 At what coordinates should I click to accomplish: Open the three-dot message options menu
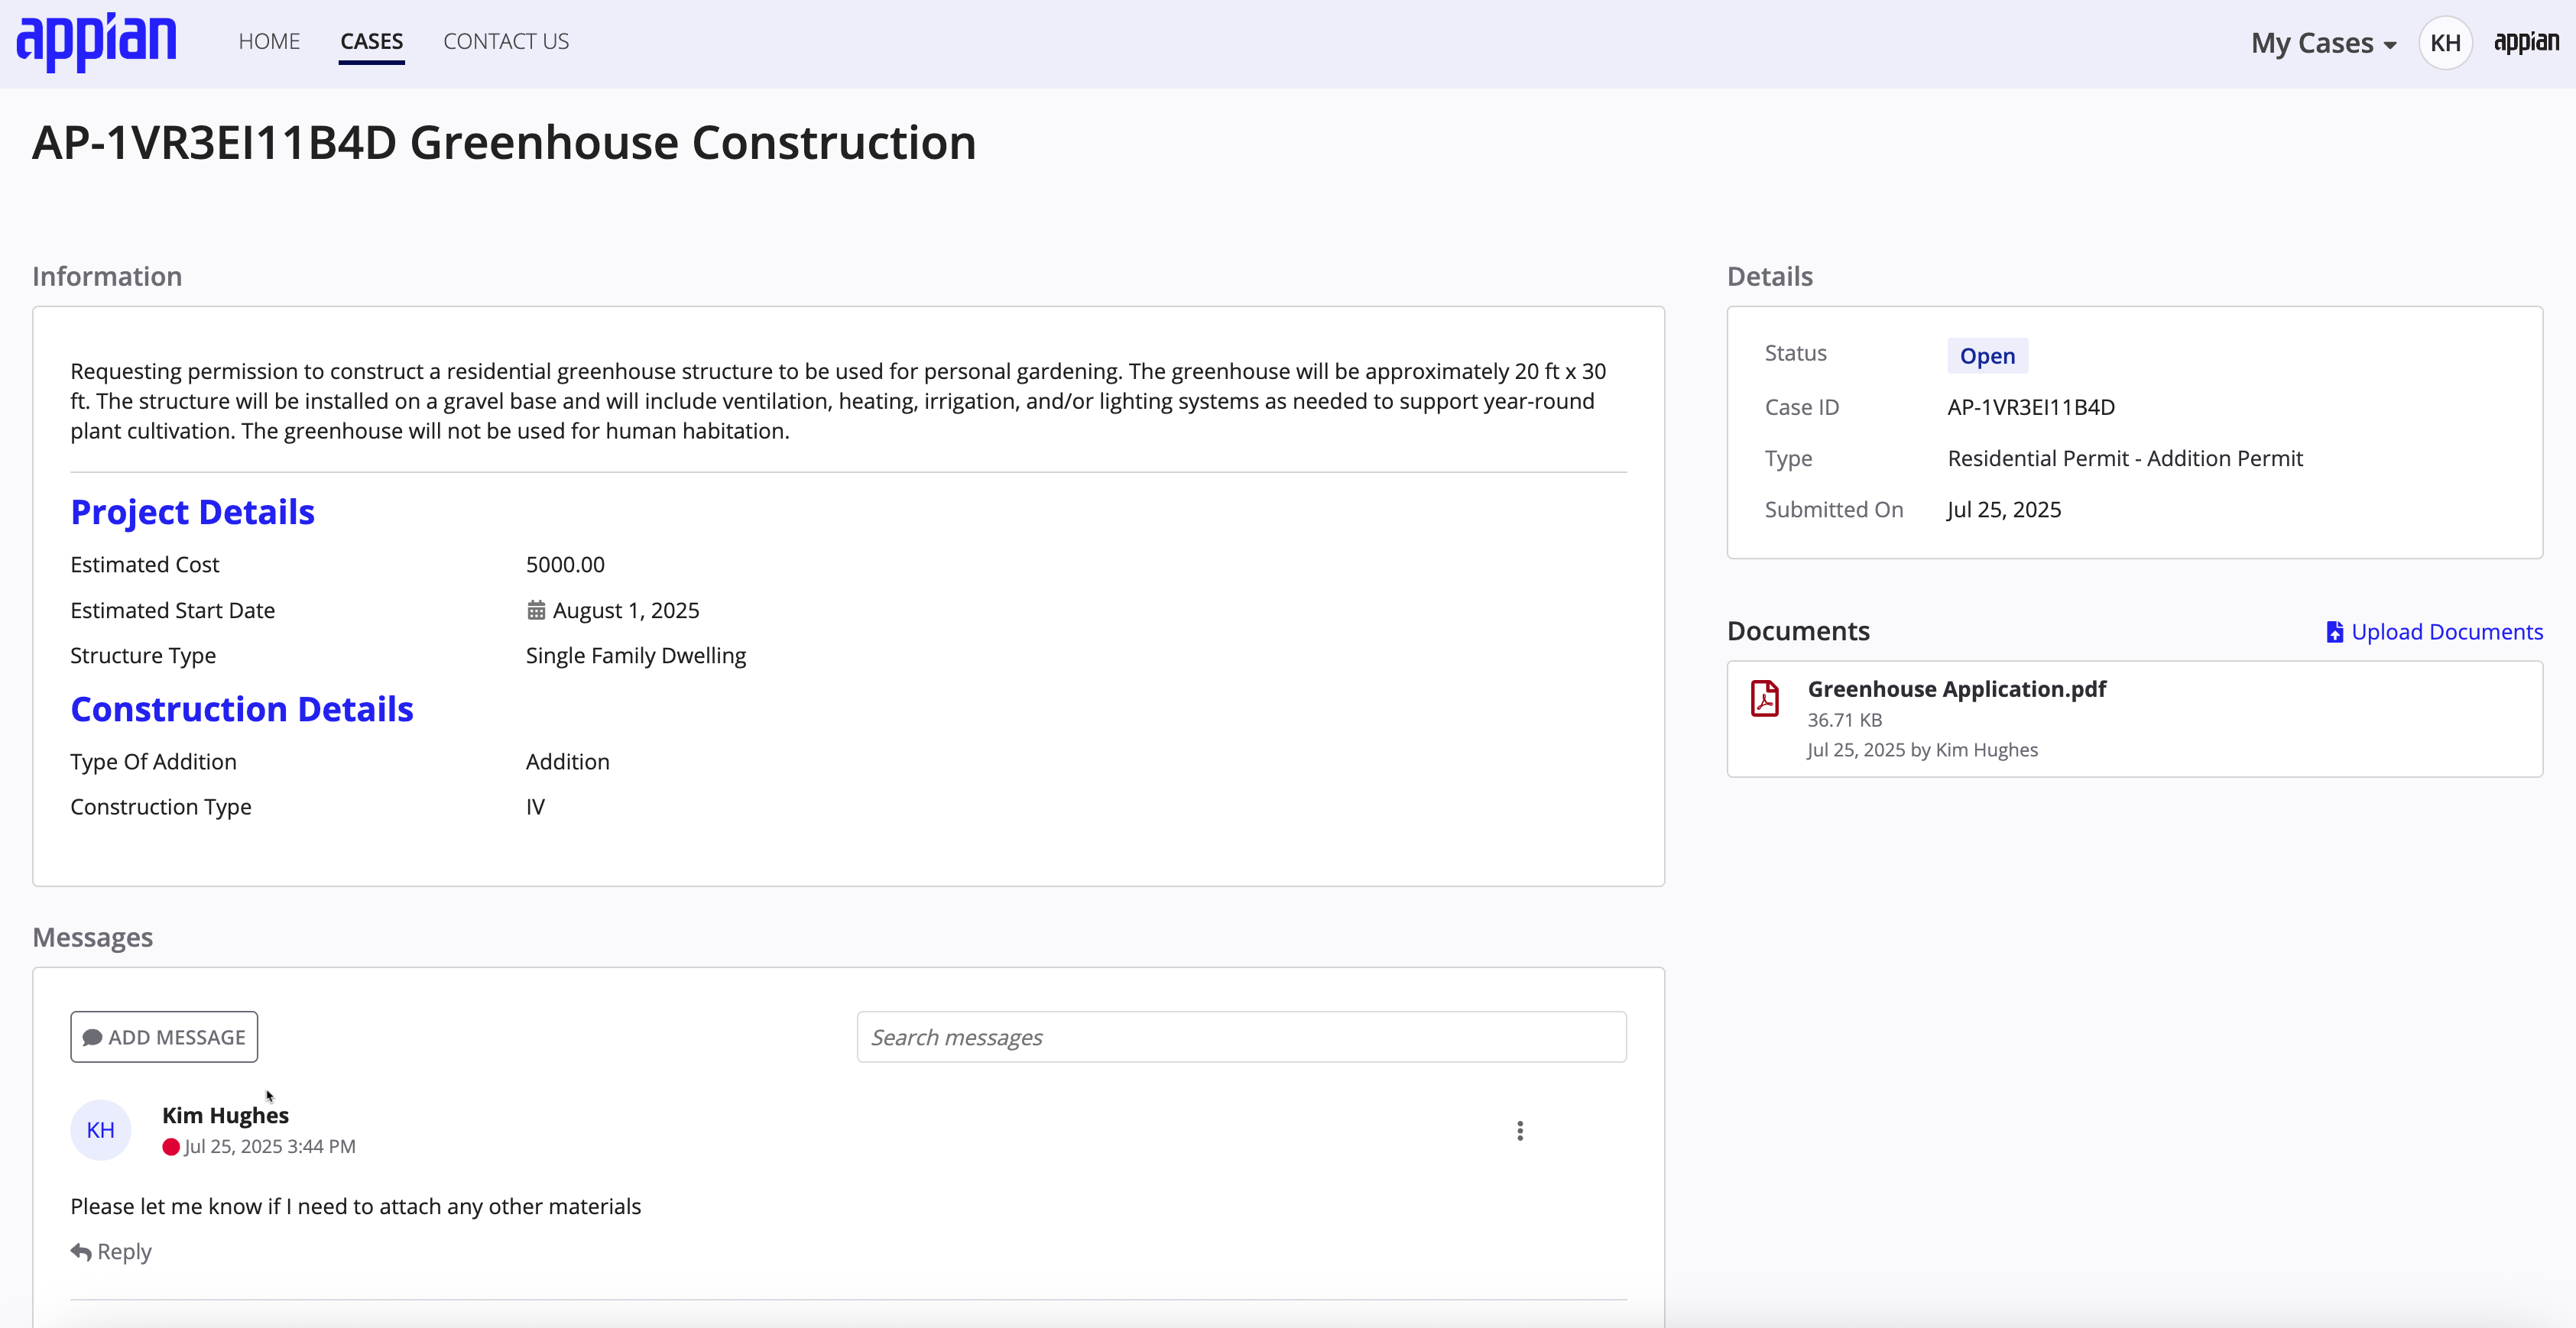coord(1520,1131)
